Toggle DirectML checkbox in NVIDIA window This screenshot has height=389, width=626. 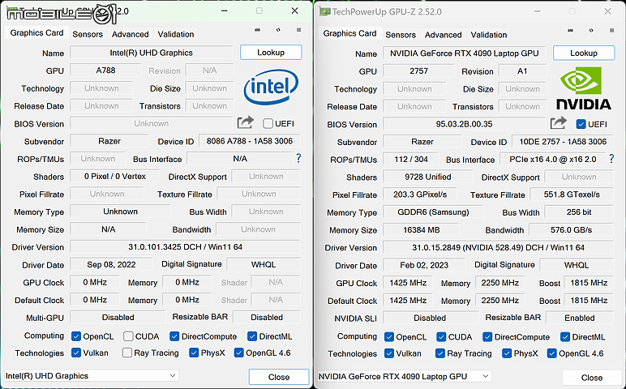[x=565, y=337]
